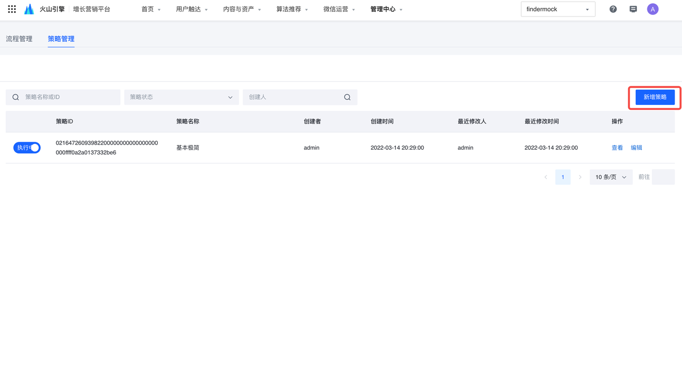Click the 最近修改时间 2022-03-14 20:29:00 cell
The height and width of the screenshot is (380, 682).
551,148
